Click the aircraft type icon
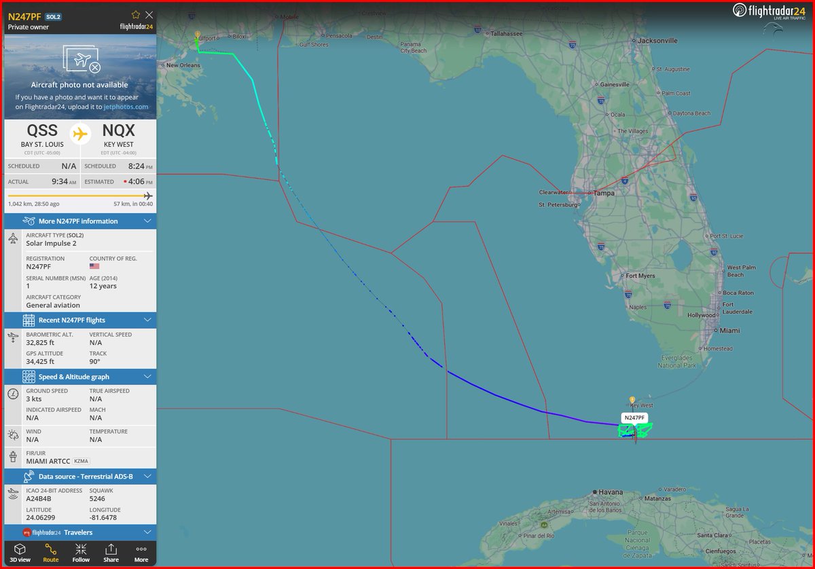 [13, 239]
